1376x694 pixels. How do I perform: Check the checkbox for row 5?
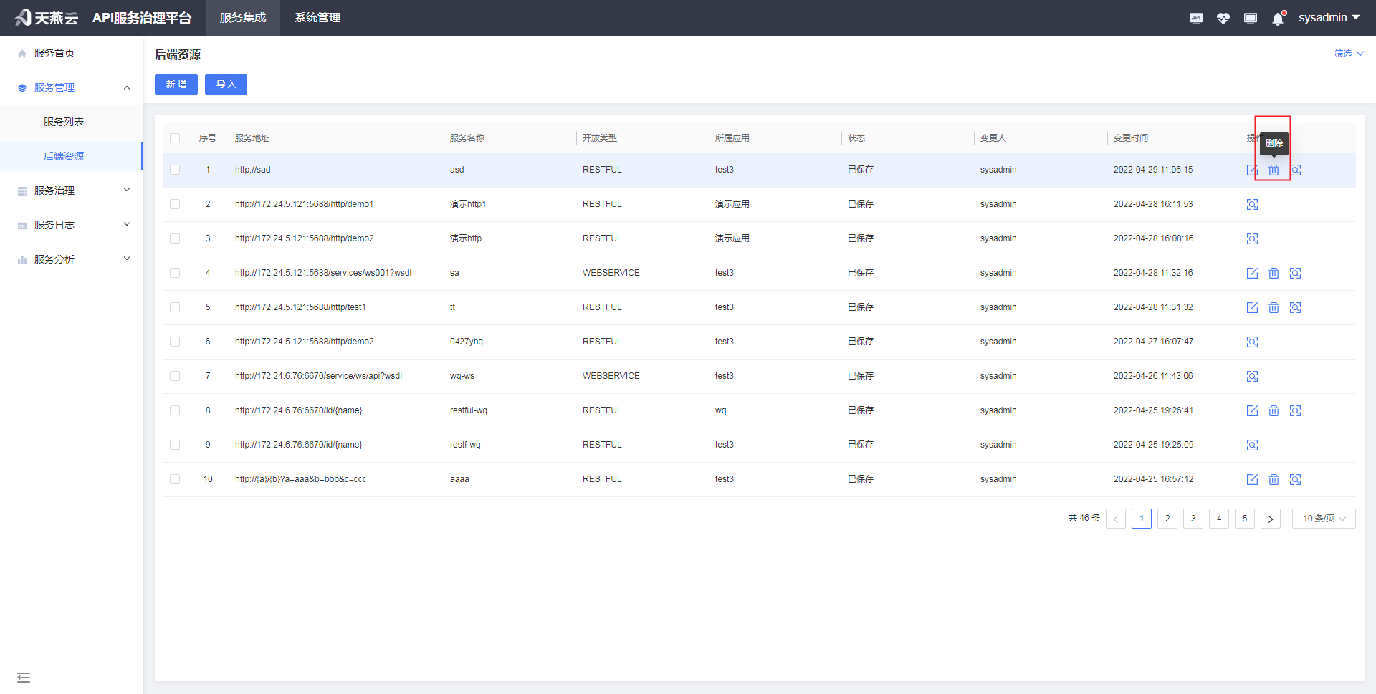175,307
